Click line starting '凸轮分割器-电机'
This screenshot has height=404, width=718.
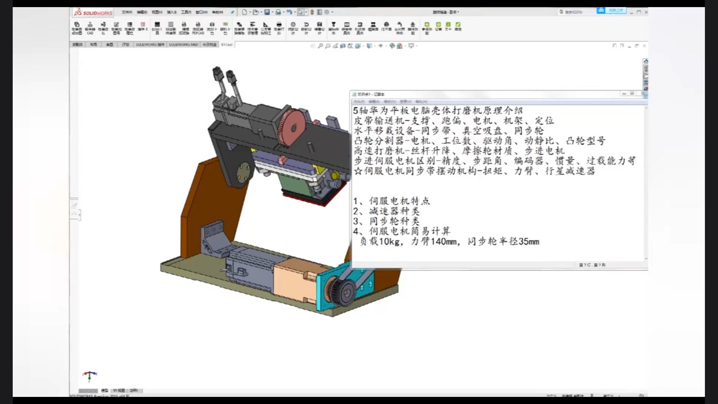pyautogui.click(x=479, y=141)
